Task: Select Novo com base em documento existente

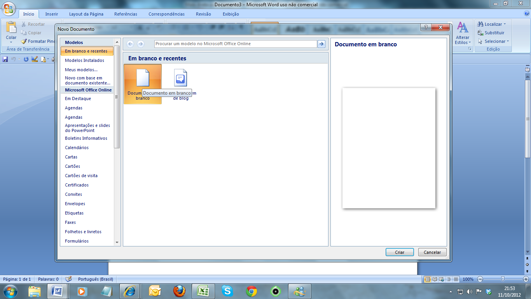Action: pyautogui.click(x=87, y=80)
